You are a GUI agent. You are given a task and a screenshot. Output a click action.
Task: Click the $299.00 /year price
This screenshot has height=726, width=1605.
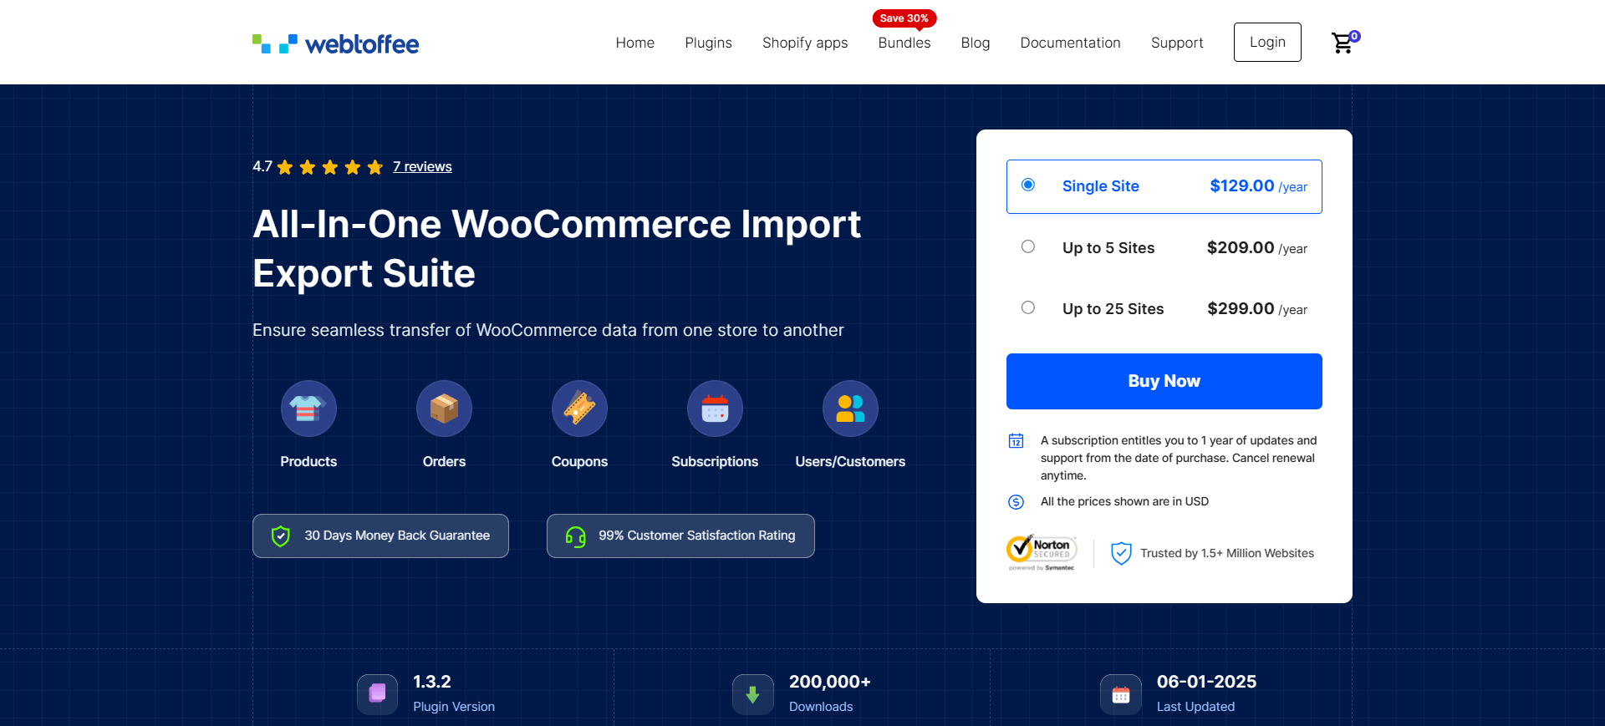tap(1257, 308)
